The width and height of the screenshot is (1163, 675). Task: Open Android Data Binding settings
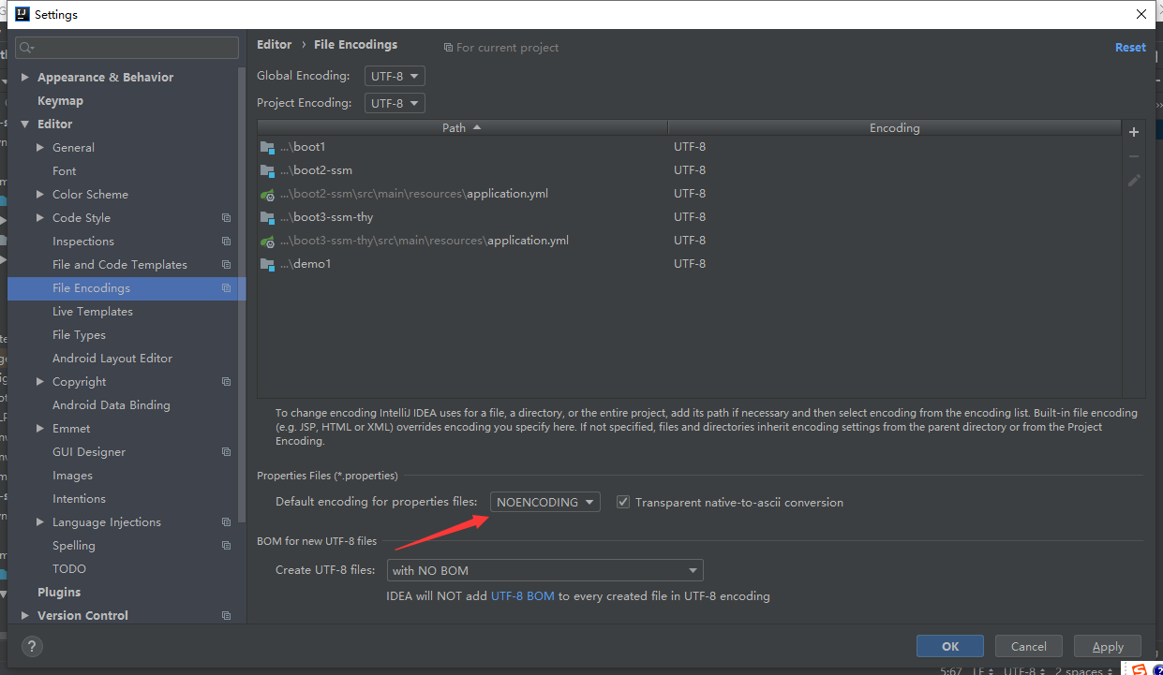coord(112,404)
